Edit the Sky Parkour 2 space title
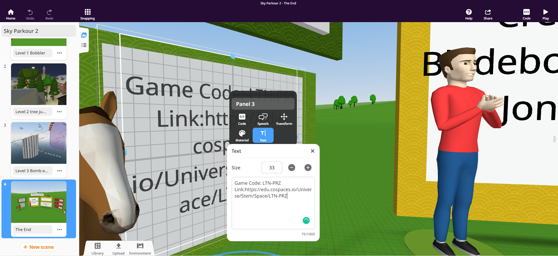 pyautogui.click(x=39, y=31)
